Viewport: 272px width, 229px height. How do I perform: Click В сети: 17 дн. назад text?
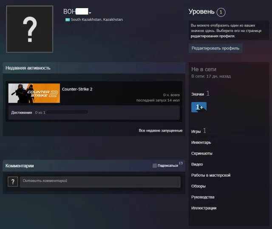(211, 76)
